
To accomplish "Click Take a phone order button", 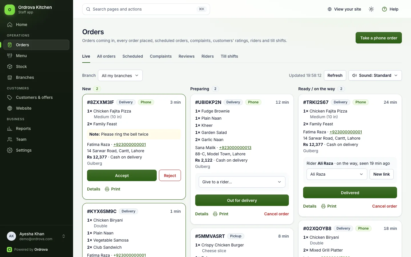I will 379,38.
